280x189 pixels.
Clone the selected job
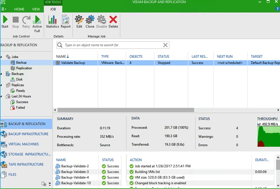point(90,22)
